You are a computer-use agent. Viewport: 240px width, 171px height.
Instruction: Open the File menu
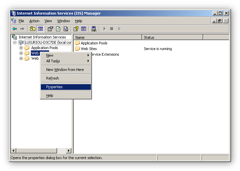pos(21,21)
